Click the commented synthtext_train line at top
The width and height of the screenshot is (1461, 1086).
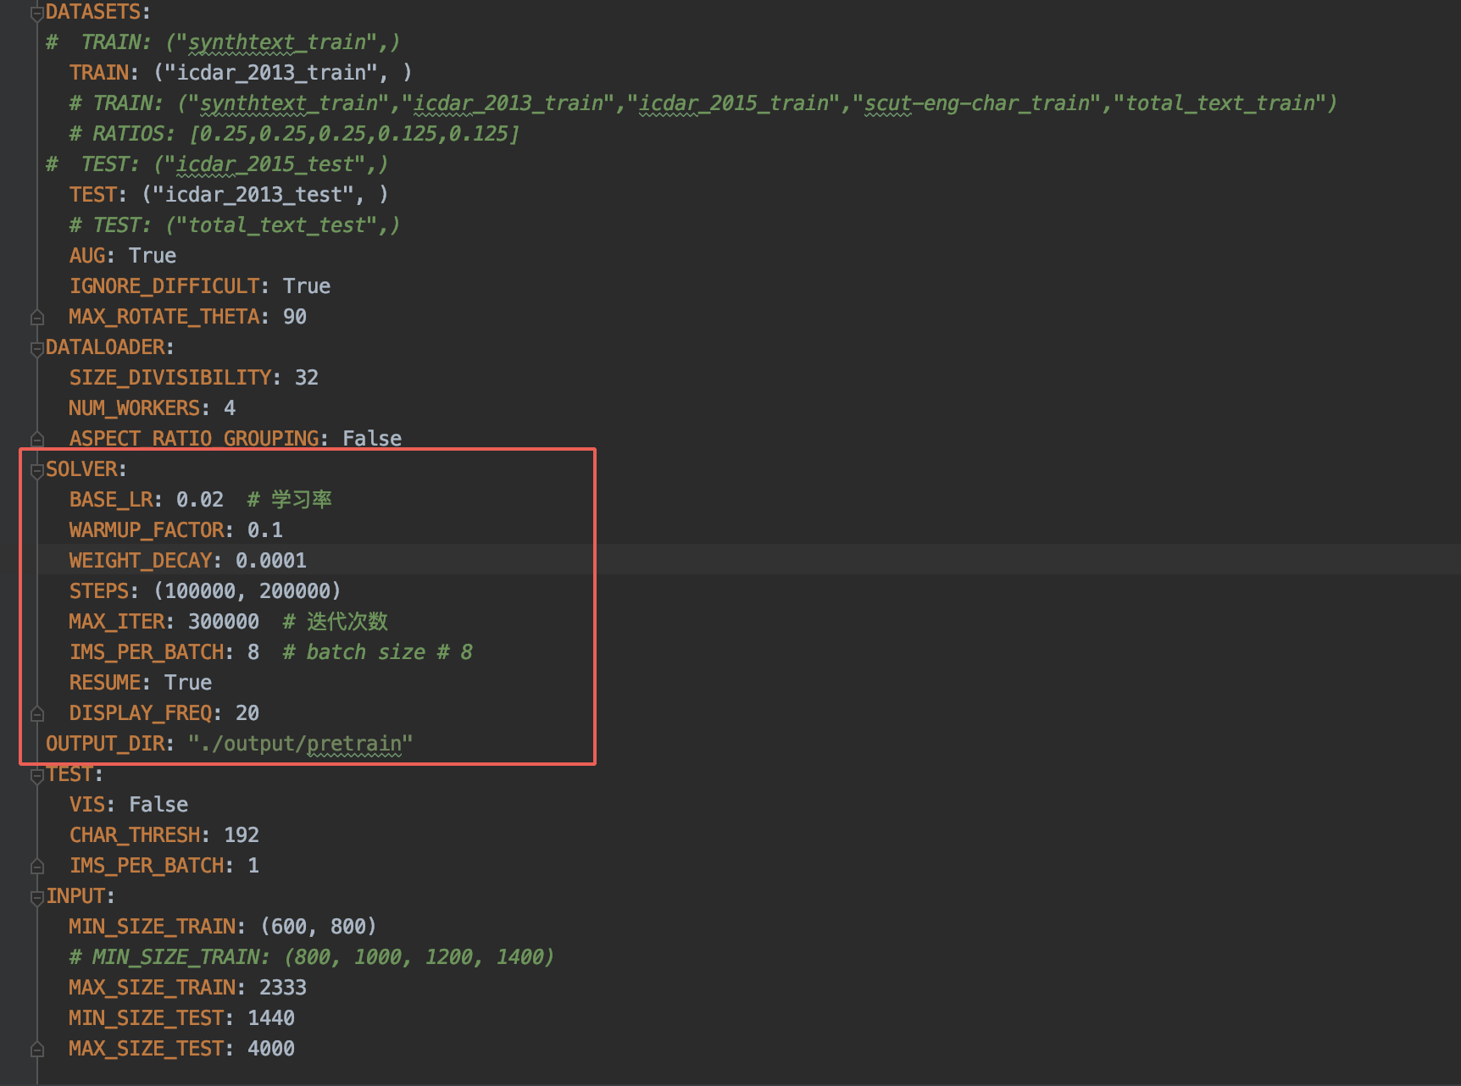(223, 42)
